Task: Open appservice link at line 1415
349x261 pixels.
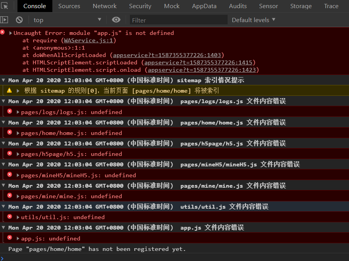Action: (x=198, y=62)
